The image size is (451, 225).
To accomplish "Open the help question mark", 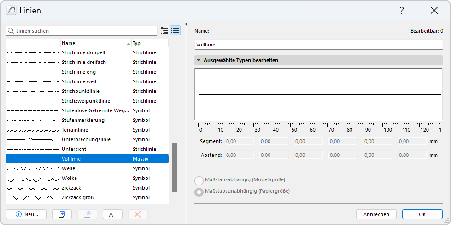I will 402,11.
